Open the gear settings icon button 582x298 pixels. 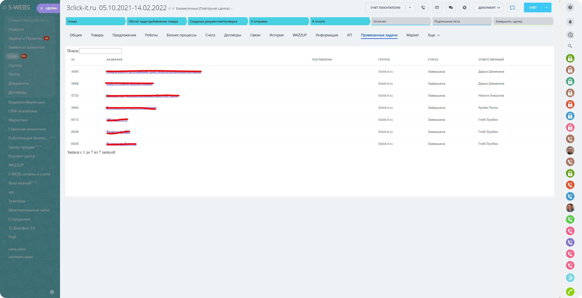tap(464, 8)
